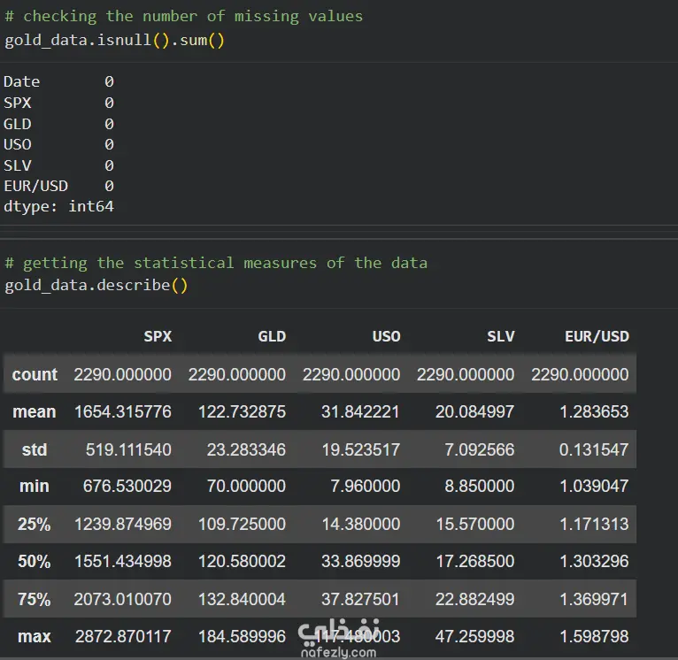678x660 pixels.
Task: Click the EUR/USD column header in describe table
Action: pos(597,336)
